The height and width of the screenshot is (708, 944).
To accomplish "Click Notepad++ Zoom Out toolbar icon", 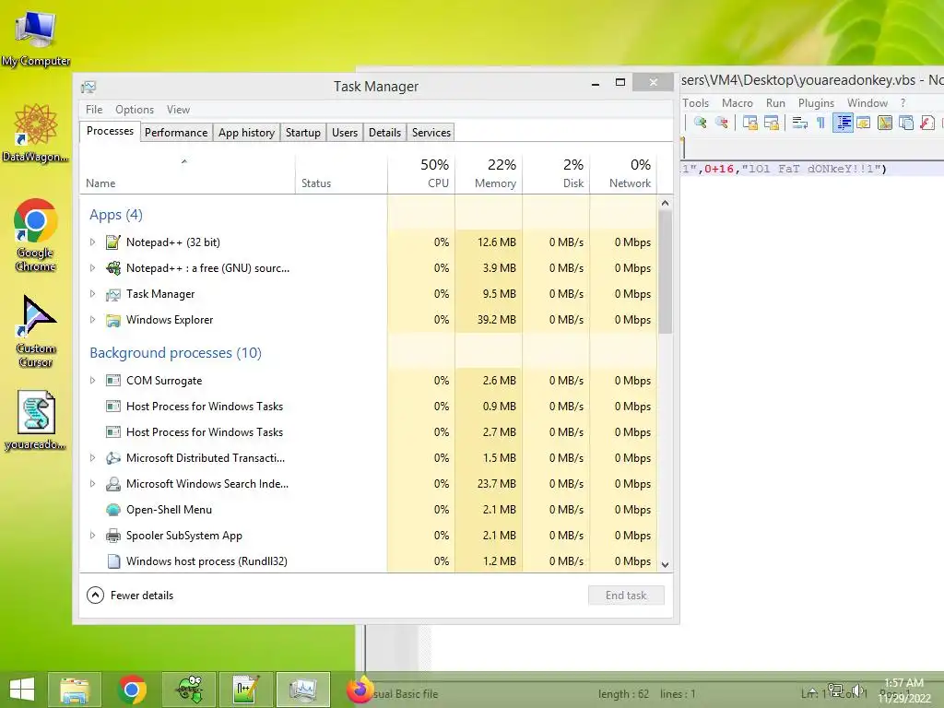I will pos(721,123).
